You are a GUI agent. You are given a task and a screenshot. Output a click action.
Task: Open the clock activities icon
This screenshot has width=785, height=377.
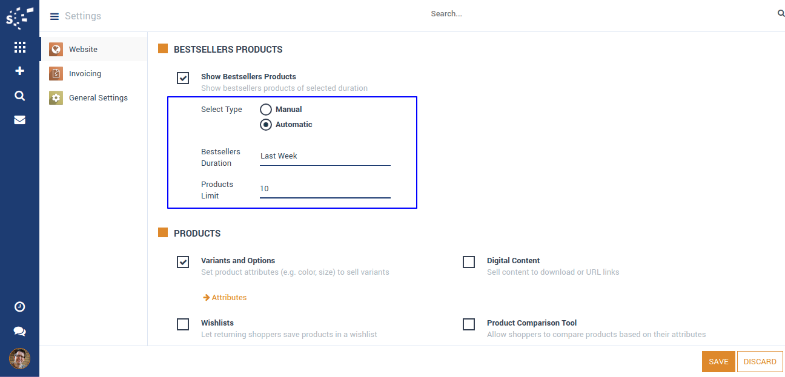(x=19, y=307)
